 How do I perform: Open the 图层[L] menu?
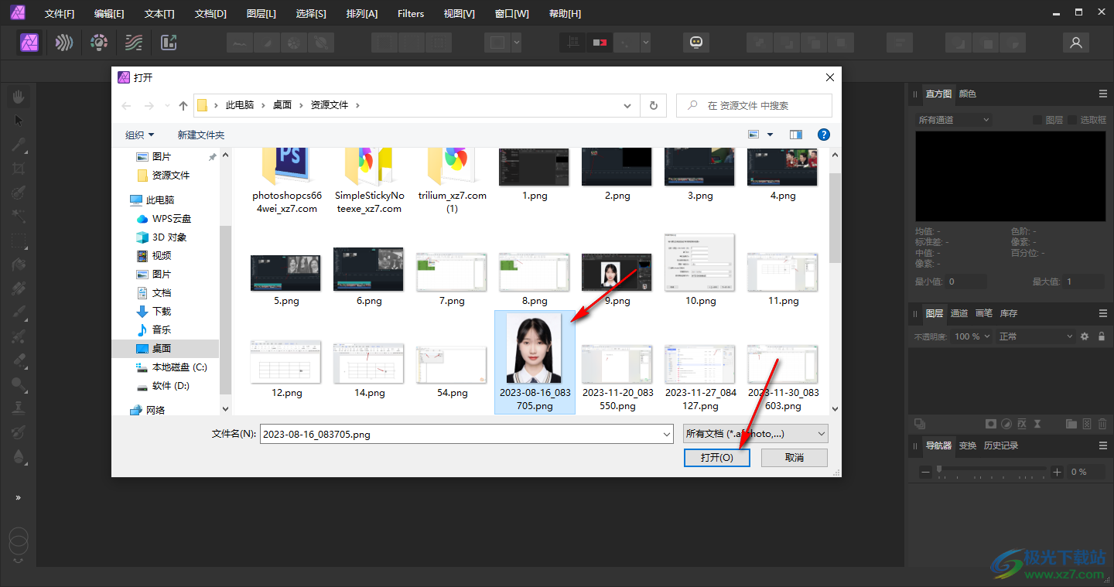[x=261, y=14]
